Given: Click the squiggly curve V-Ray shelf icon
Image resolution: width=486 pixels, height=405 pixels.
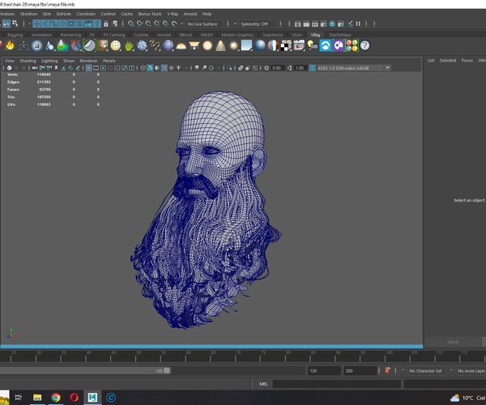Looking at the screenshot, I should tap(155, 45).
